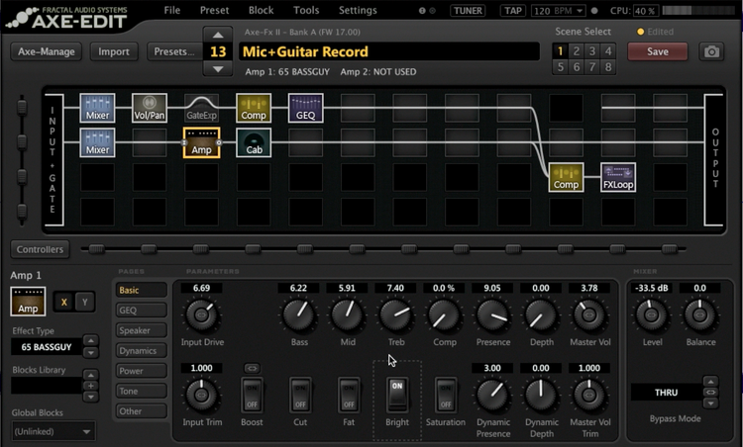Image resolution: width=743 pixels, height=447 pixels.
Task: Open the File menu
Action: coord(172,10)
